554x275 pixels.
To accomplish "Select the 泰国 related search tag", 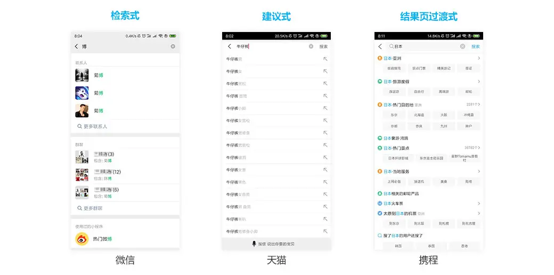I will click(431, 246).
